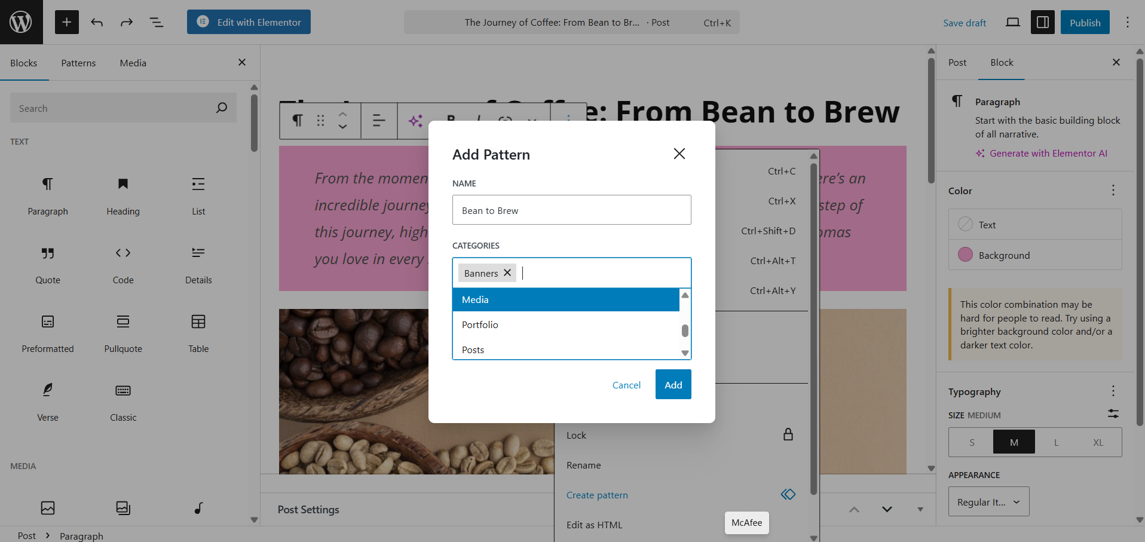
Task: Open the Text color swatch
Action: click(1035, 225)
